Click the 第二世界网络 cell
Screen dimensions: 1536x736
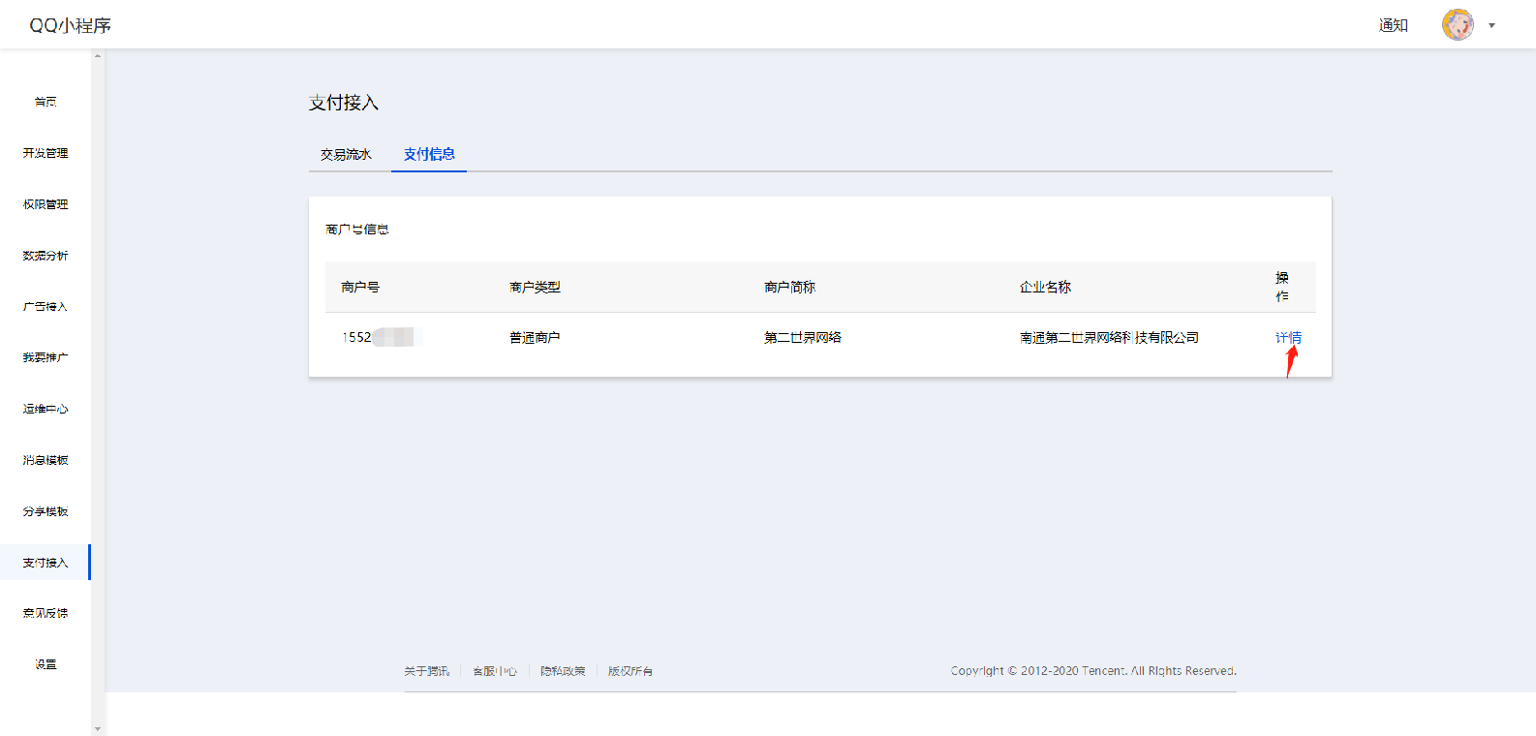(803, 337)
